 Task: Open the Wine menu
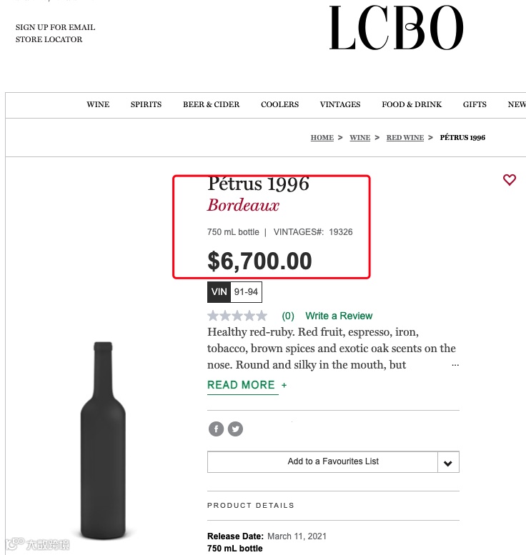98,104
